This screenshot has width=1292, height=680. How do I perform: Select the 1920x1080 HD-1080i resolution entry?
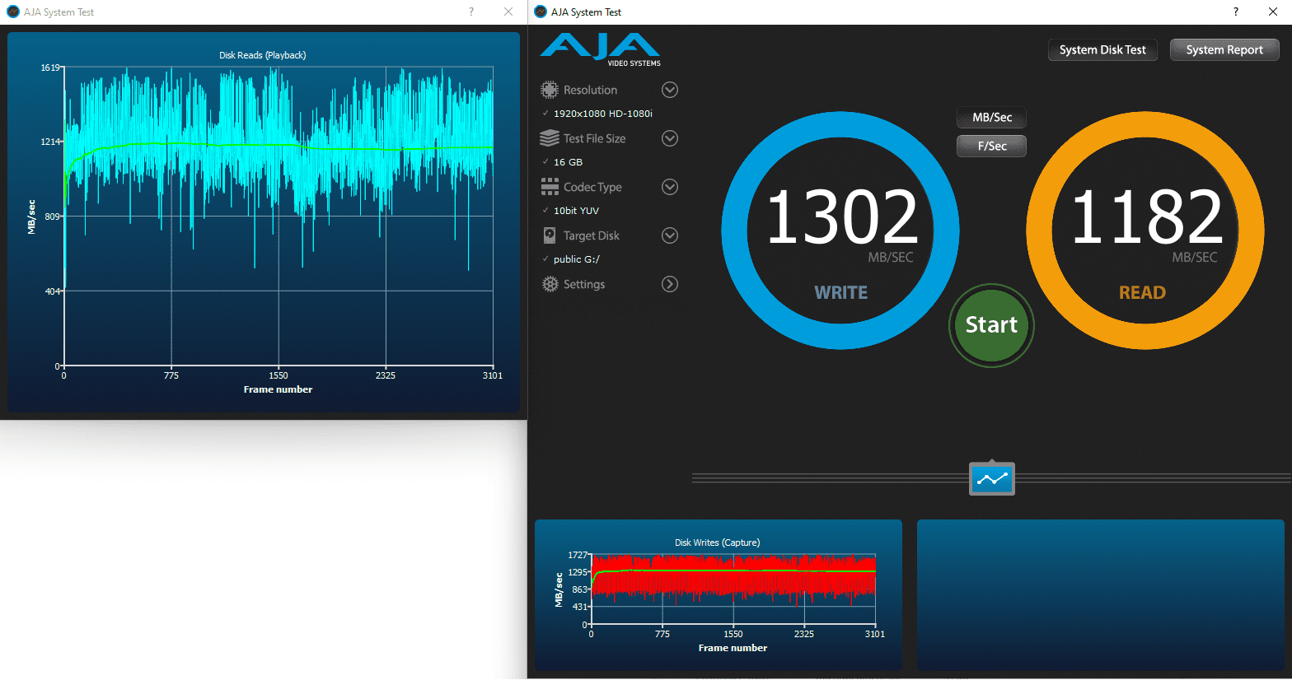pyautogui.click(x=603, y=114)
